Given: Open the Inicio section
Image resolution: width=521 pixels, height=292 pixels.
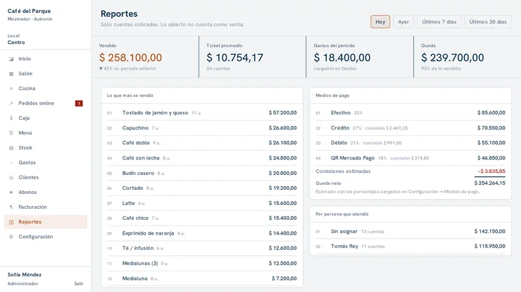Looking at the screenshot, I should tap(46, 59).
